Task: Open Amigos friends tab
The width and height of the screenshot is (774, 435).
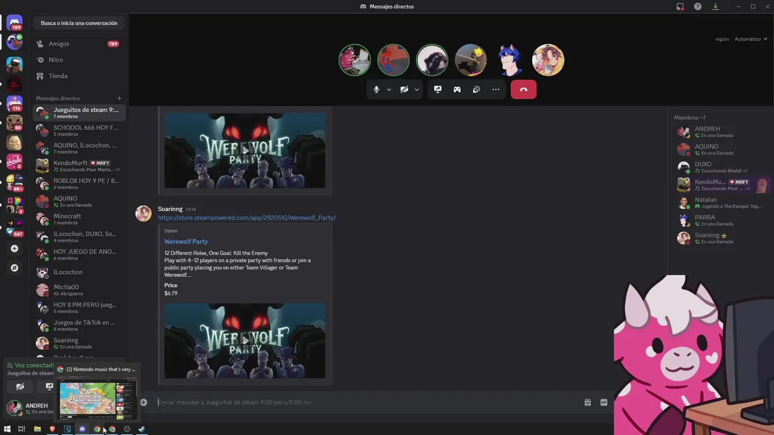Action: click(79, 43)
